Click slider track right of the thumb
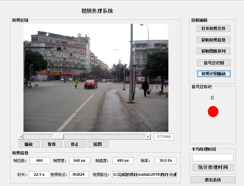 point(105,137)
